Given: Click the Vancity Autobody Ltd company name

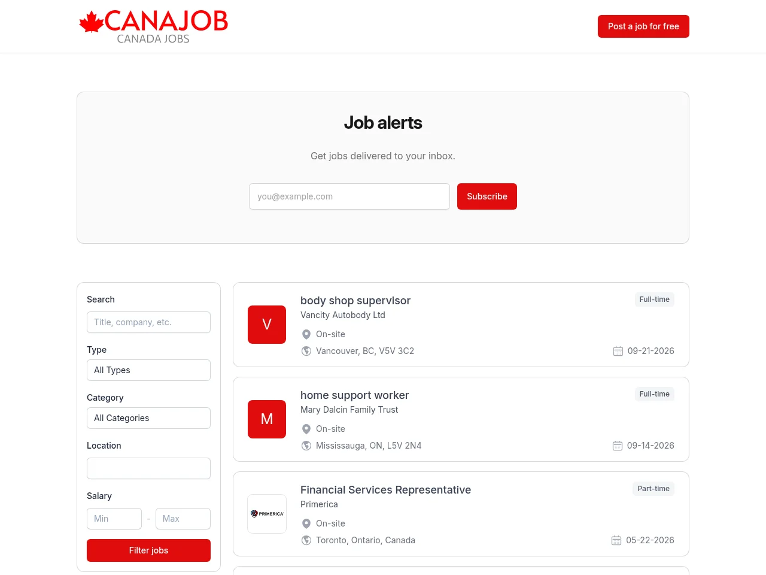Looking at the screenshot, I should [x=343, y=315].
